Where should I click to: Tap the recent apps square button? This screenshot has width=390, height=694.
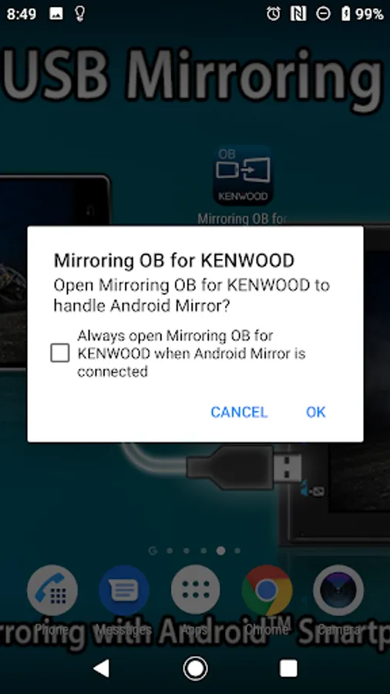[288, 669]
